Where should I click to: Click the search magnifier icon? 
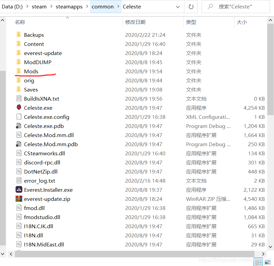tap(210, 7)
